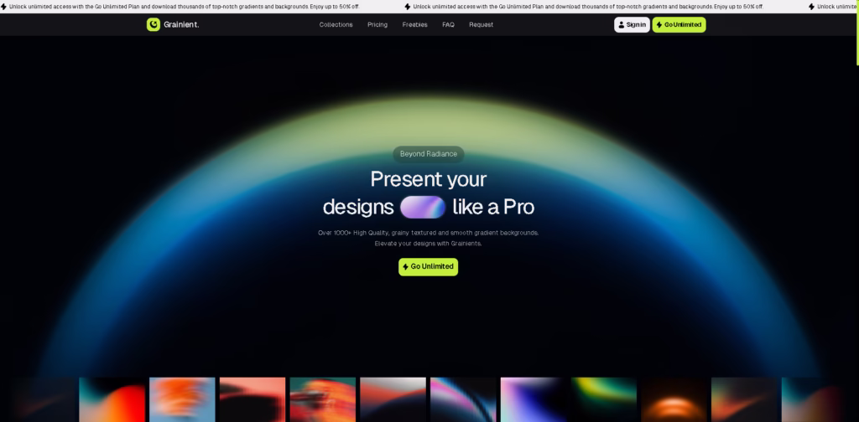Open the glowing orange ring thumbnail
This screenshot has width=859, height=422.
coord(674,399)
